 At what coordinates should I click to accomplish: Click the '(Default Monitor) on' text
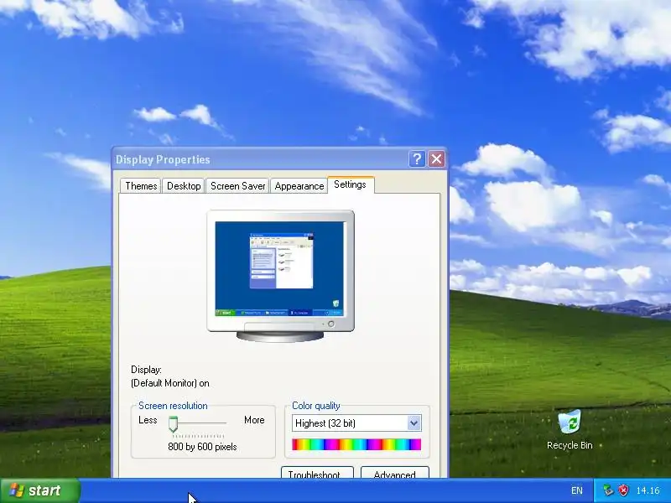pos(170,383)
